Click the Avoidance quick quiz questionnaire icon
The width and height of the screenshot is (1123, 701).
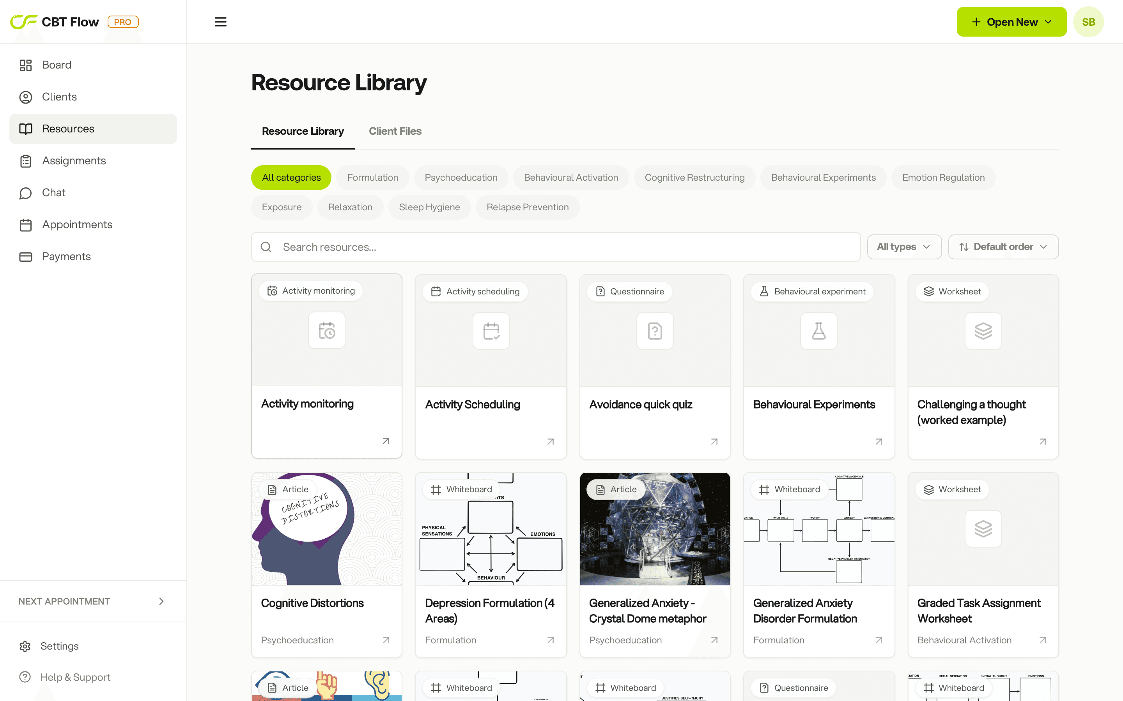pyautogui.click(x=655, y=331)
